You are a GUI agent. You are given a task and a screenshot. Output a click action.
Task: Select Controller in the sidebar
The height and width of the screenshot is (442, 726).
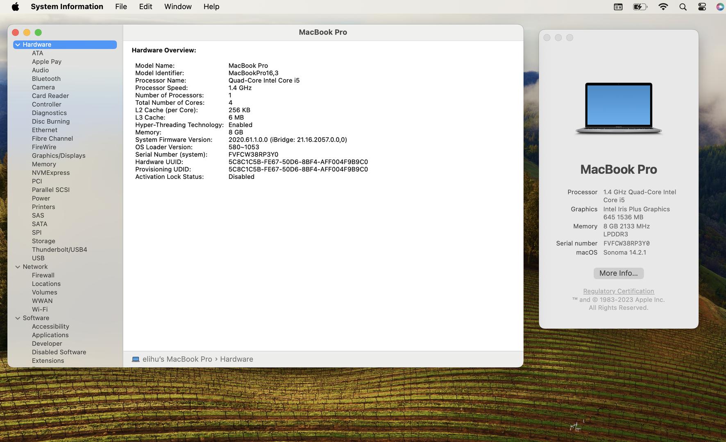tap(47, 104)
